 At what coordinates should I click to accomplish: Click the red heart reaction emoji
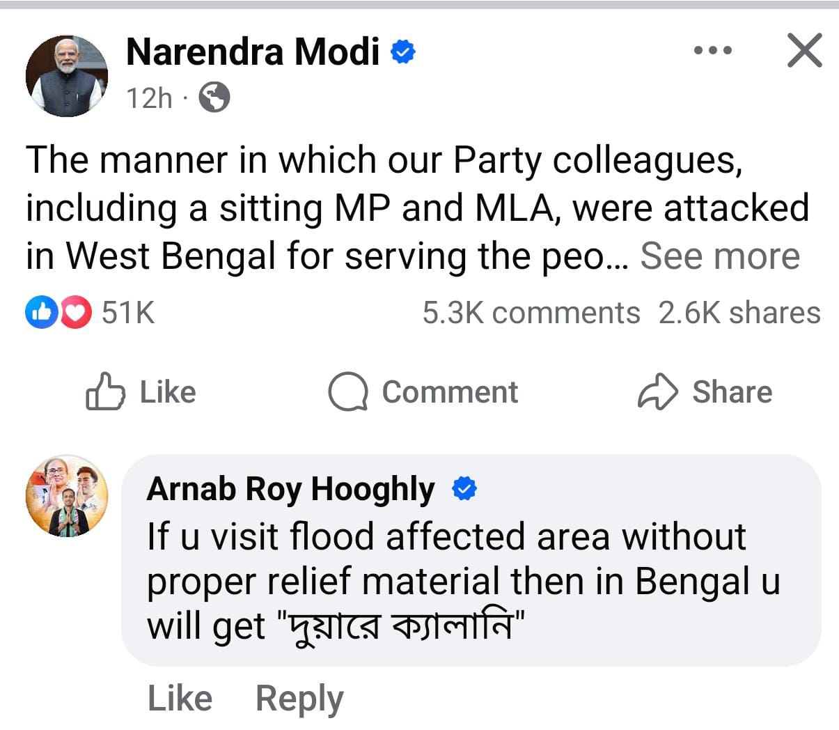[76, 313]
